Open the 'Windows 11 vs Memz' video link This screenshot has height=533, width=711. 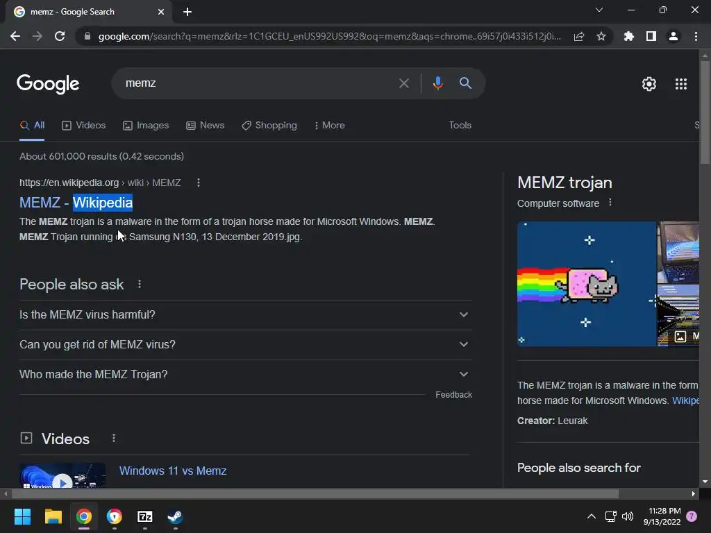tap(173, 471)
